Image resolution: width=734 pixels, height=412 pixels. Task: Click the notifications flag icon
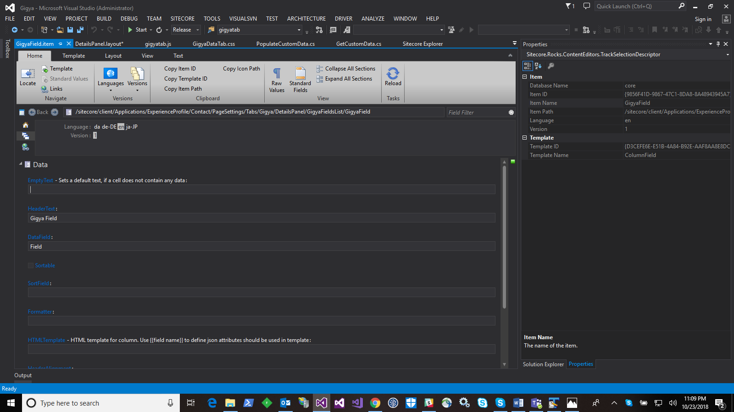pos(570,6)
